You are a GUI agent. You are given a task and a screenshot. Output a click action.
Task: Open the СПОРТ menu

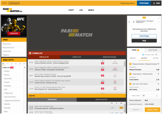(71, 10)
